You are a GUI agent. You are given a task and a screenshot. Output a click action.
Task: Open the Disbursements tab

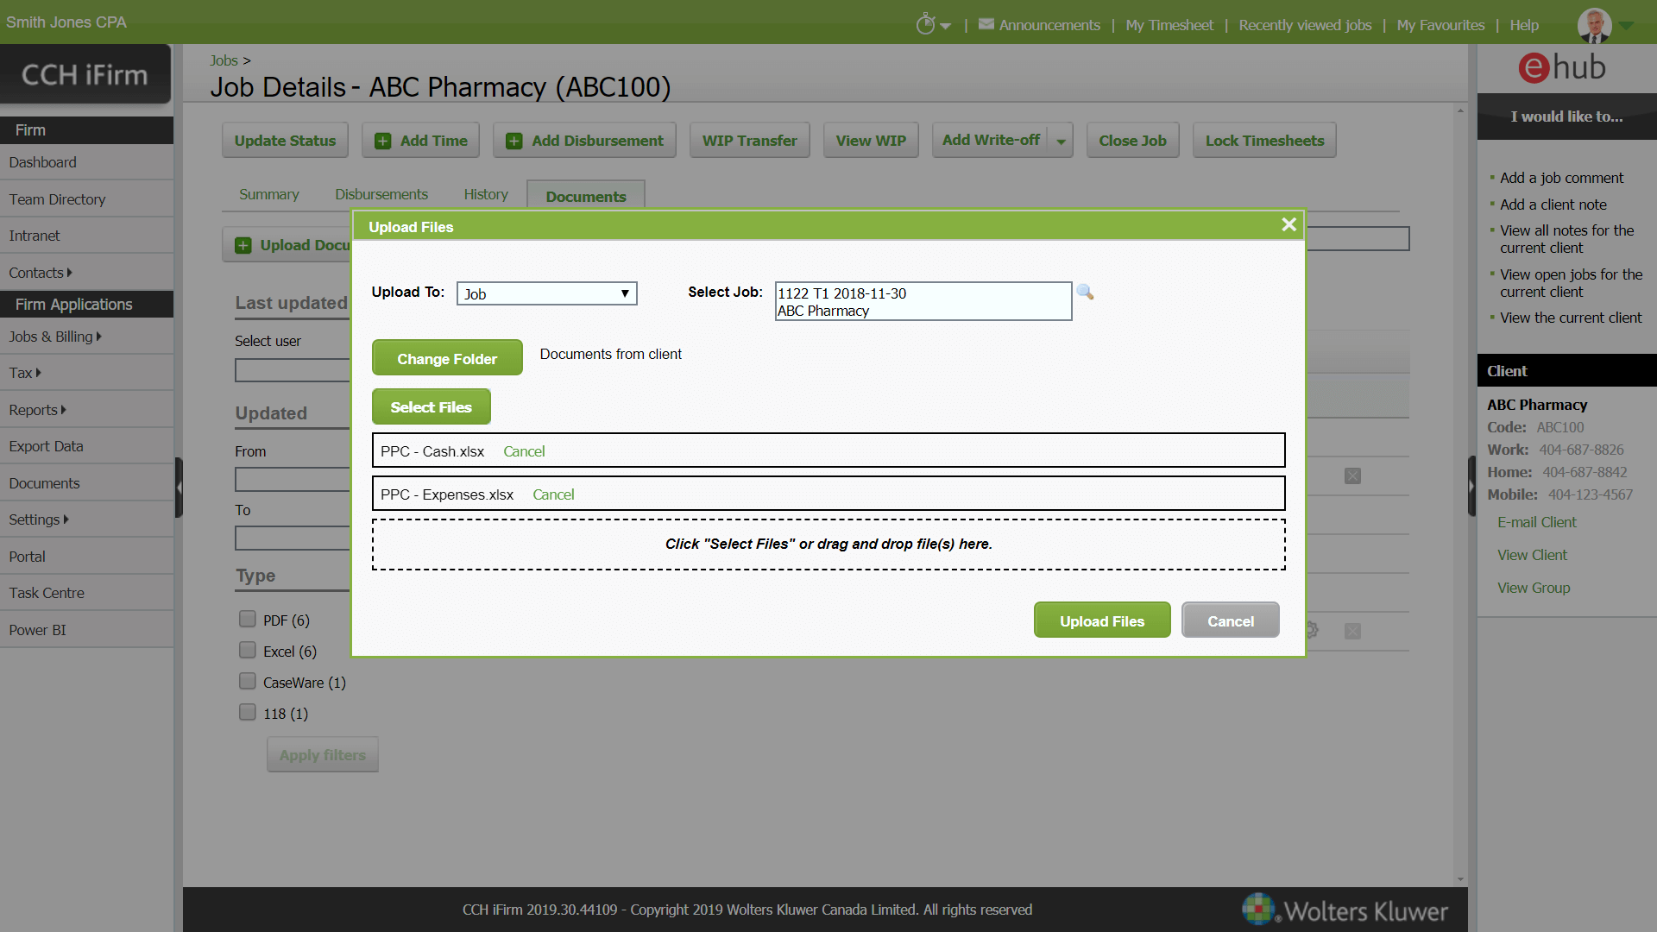click(x=381, y=195)
